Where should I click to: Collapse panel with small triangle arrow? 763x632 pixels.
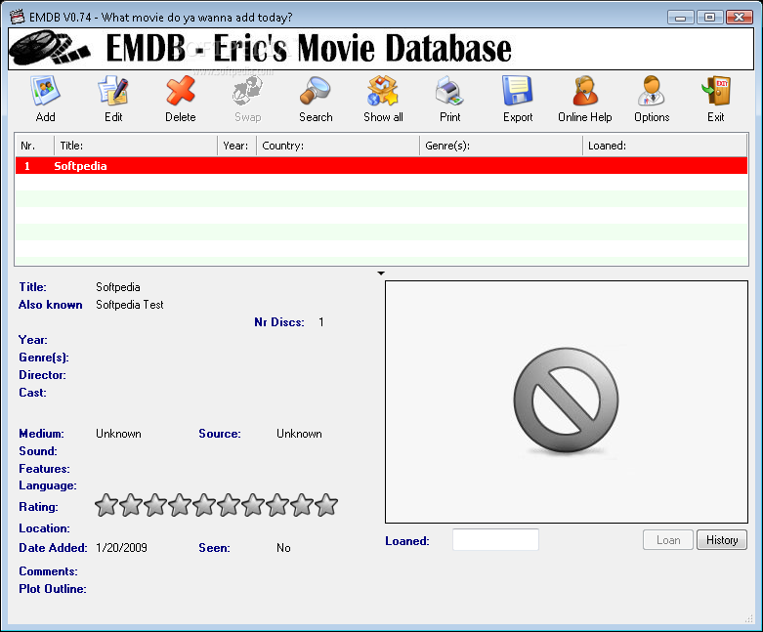point(381,274)
